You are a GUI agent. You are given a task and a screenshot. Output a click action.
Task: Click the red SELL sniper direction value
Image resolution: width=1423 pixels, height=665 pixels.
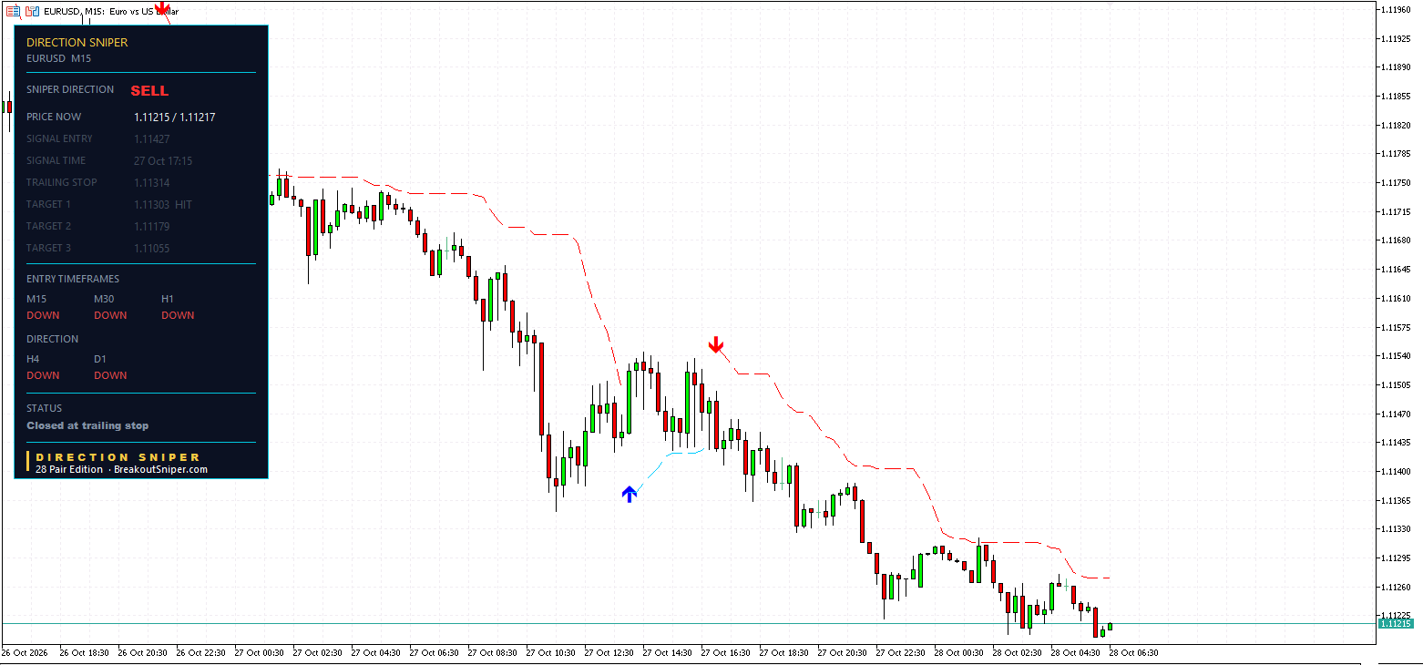149,90
